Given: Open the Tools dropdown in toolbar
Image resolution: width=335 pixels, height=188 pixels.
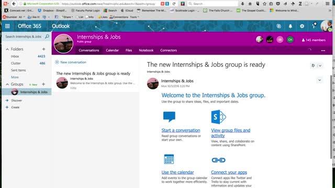Looking at the screenshot, I should [135, 17].
